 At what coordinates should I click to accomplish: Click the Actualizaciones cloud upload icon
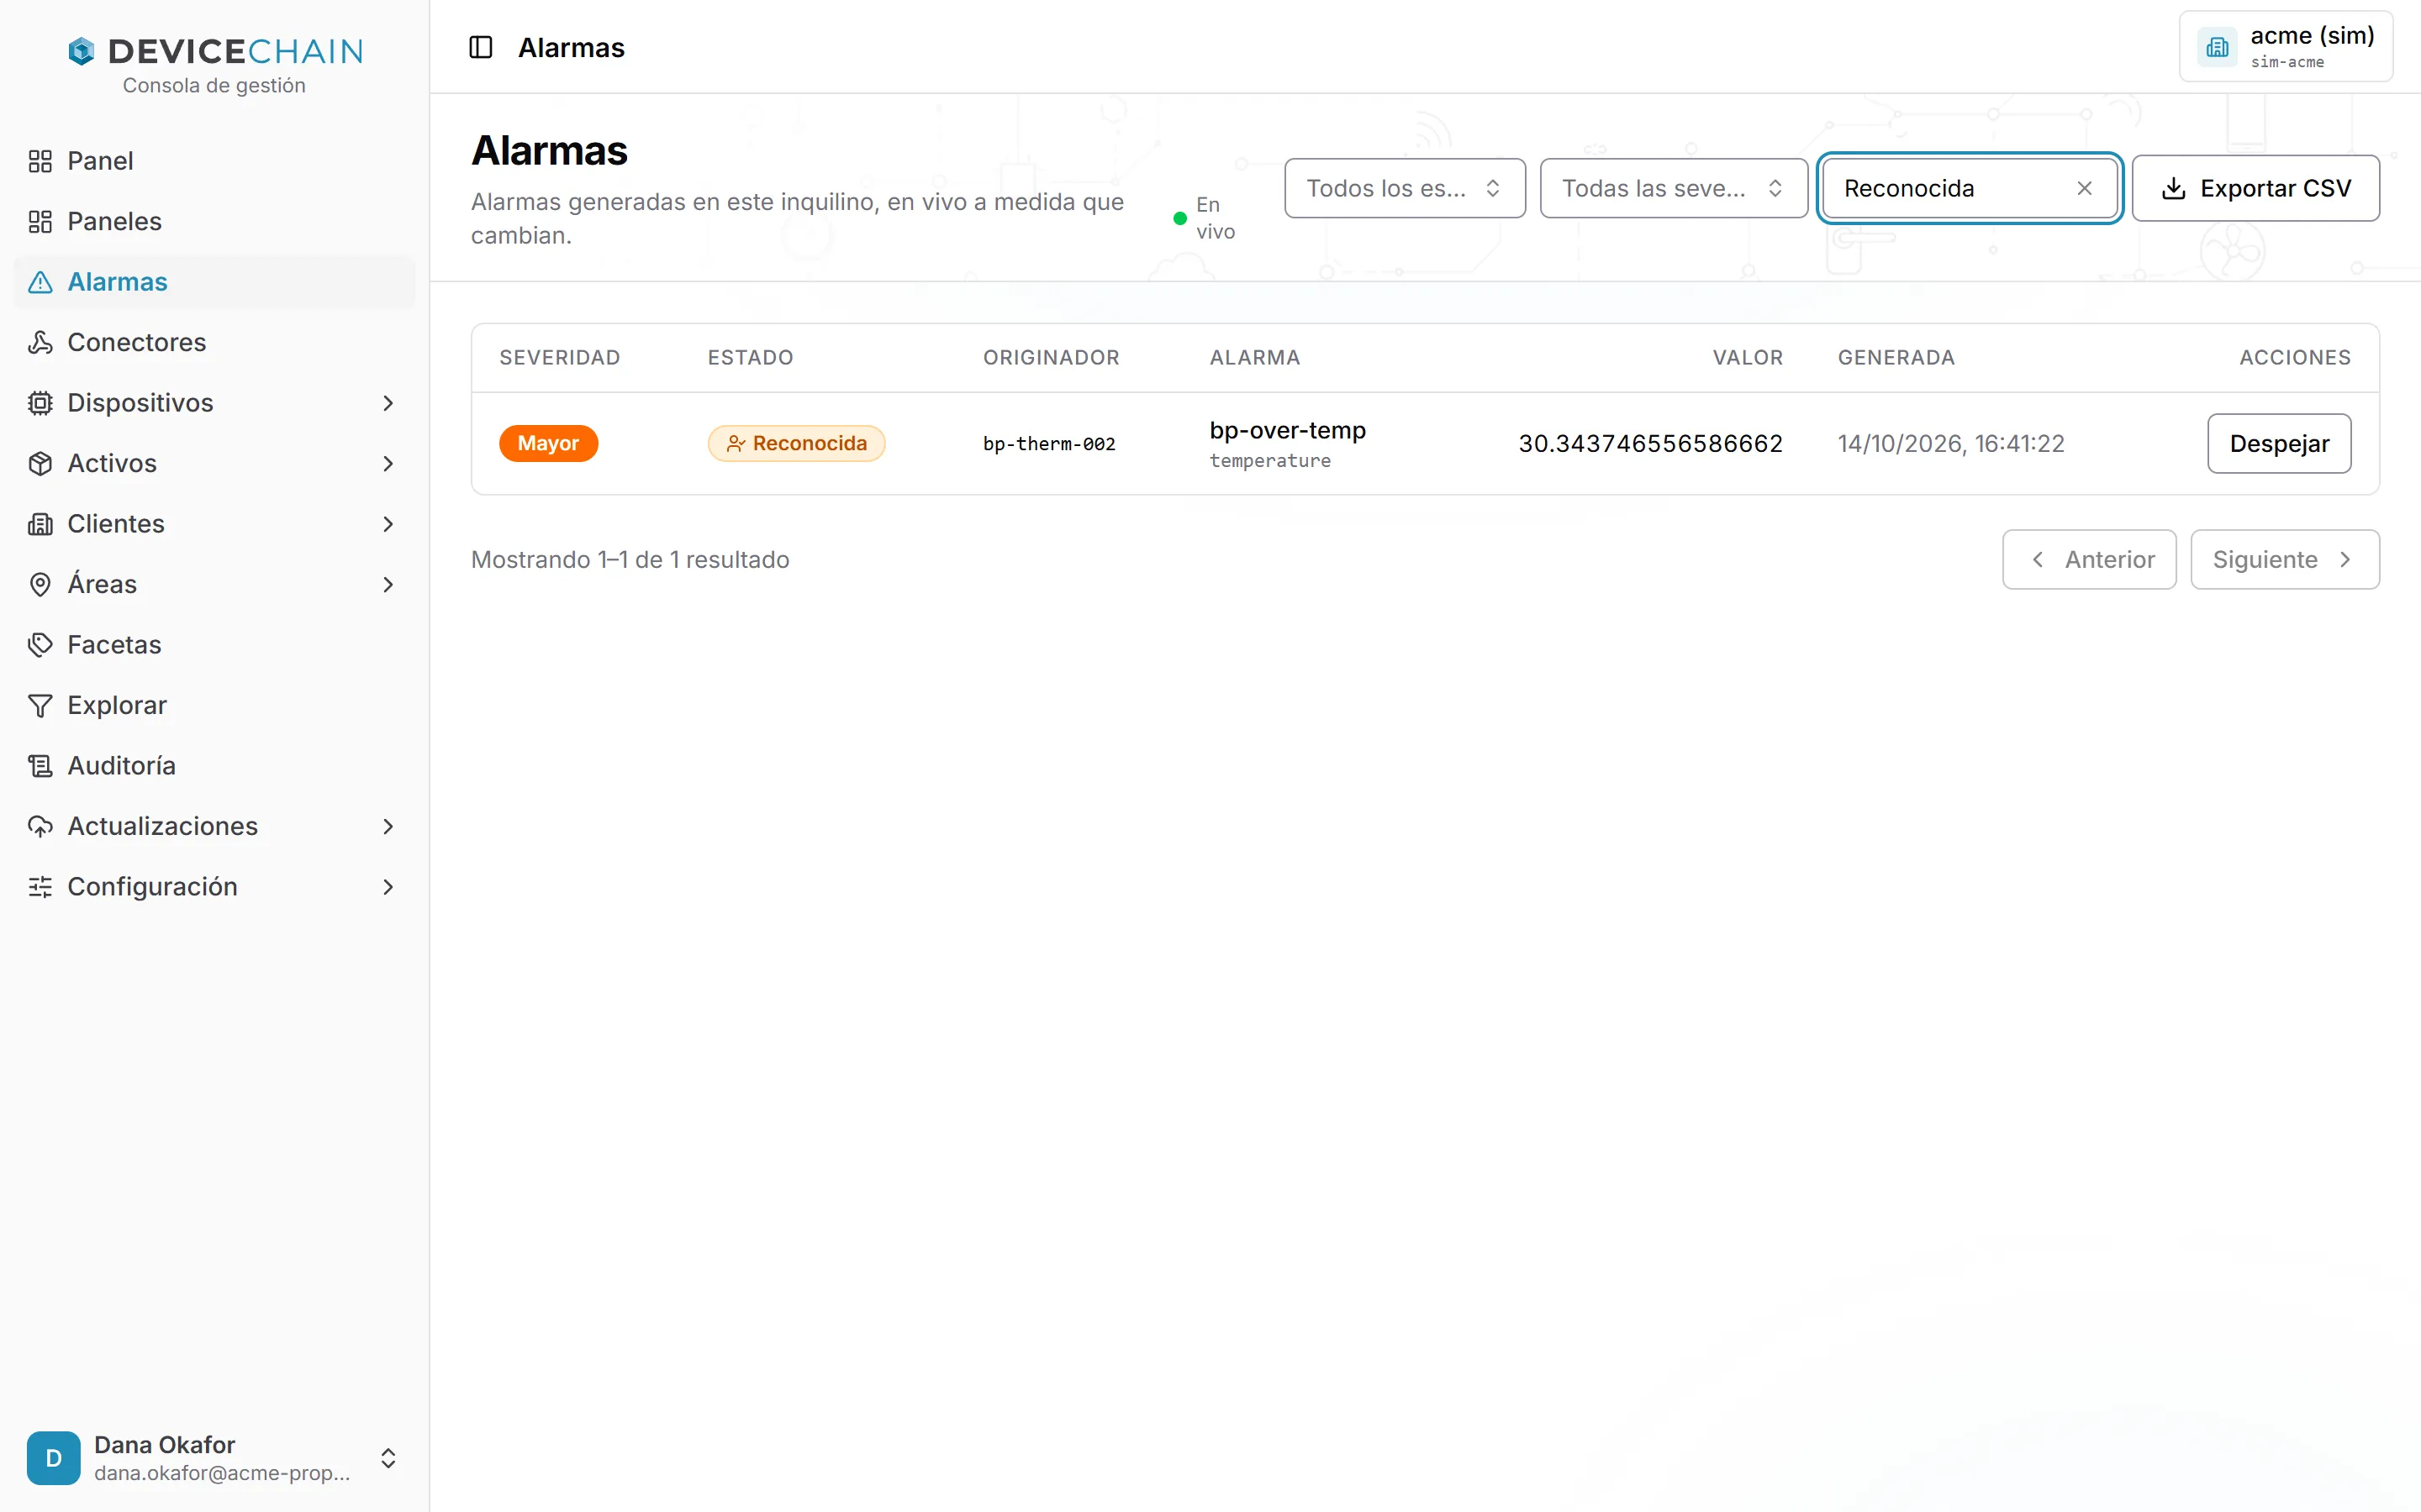pyautogui.click(x=40, y=826)
